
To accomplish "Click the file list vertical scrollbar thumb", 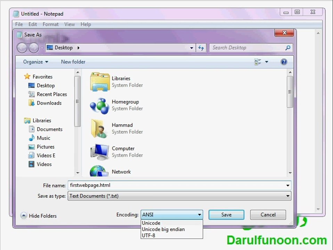I will [x=290, y=92].
